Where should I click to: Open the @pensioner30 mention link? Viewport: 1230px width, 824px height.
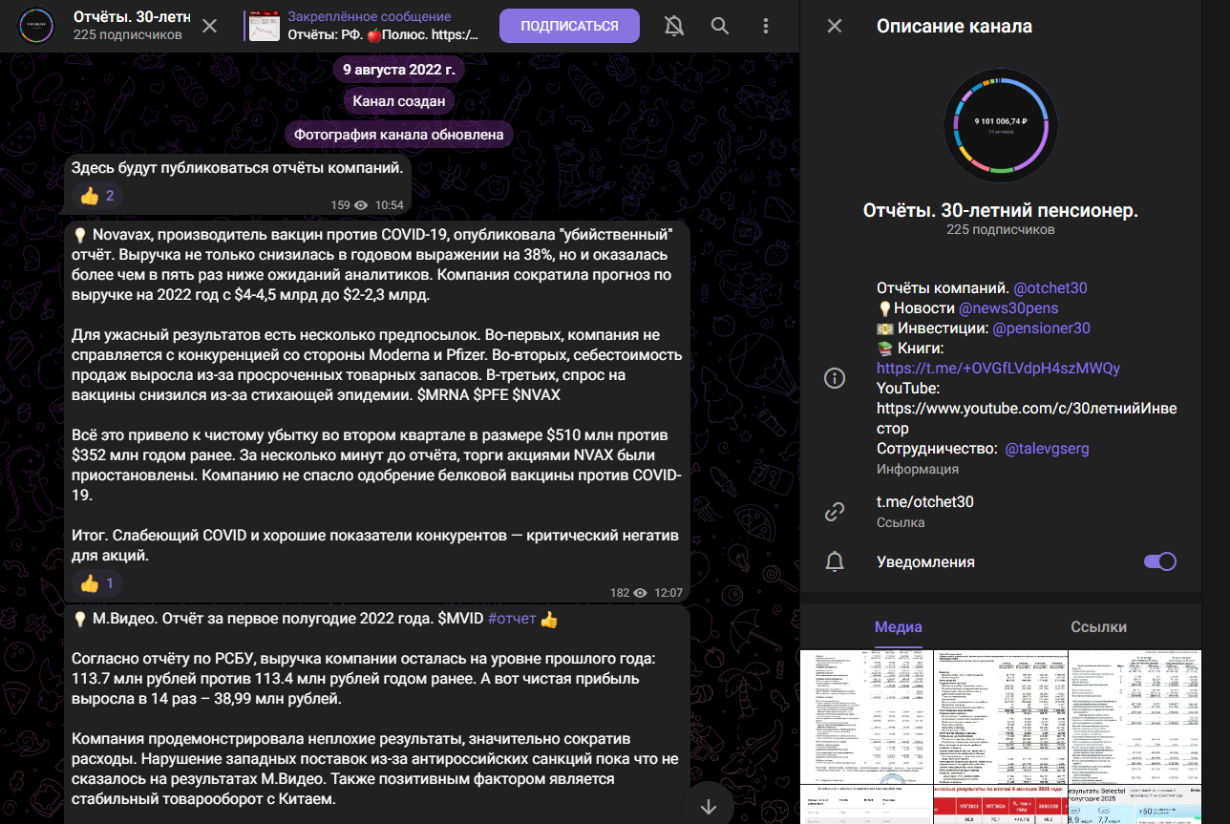pyautogui.click(x=1041, y=328)
